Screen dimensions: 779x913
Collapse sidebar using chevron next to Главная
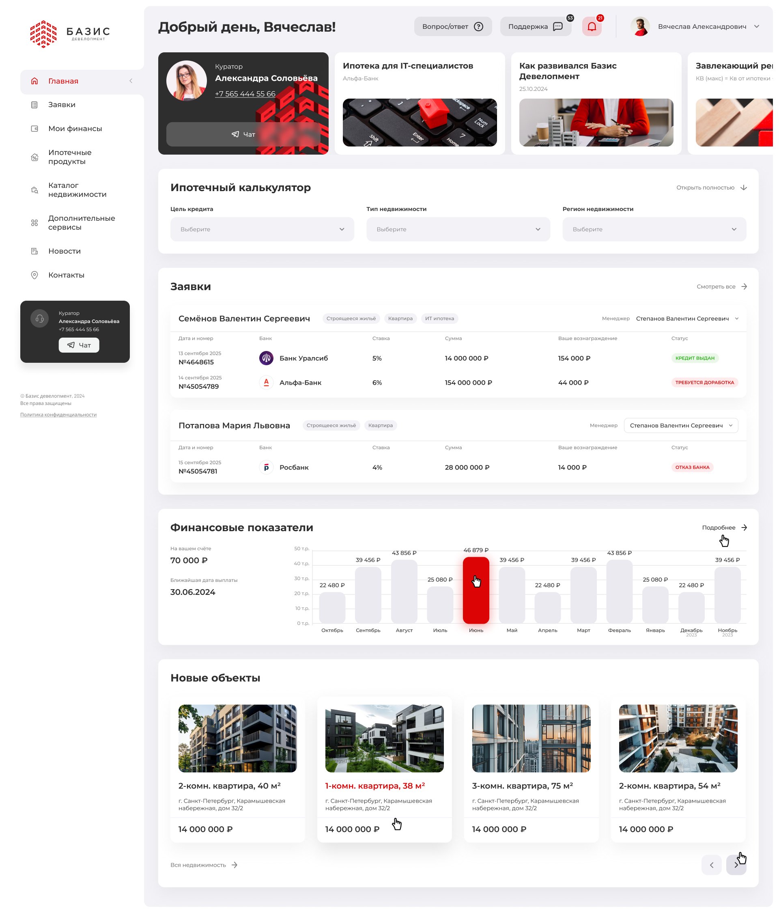tap(131, 81)
